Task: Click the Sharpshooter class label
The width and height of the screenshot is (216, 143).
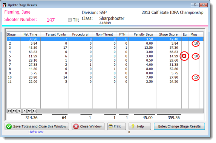Action: point(112,19)
